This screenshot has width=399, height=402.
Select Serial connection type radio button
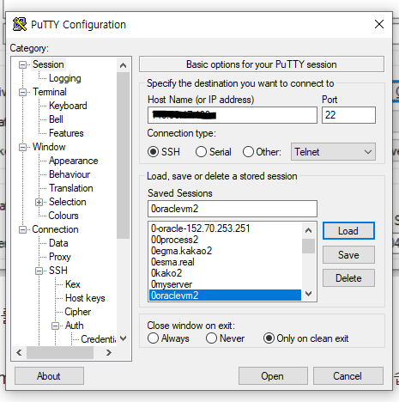(201, 152)
